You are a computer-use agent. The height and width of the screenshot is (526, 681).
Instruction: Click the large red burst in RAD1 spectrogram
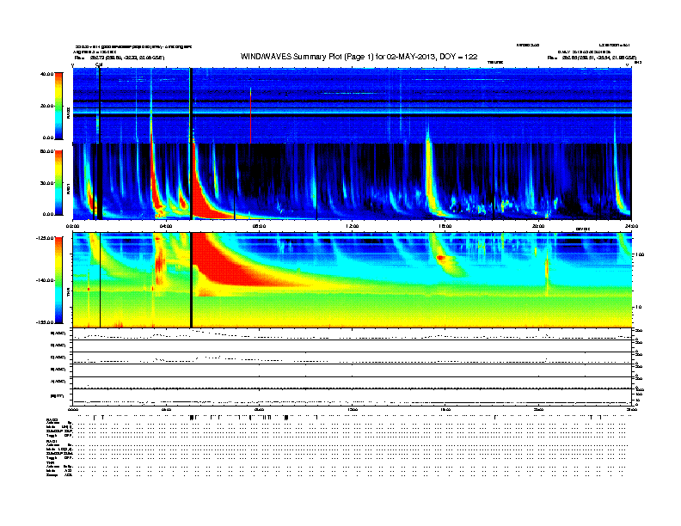[204, 202]
